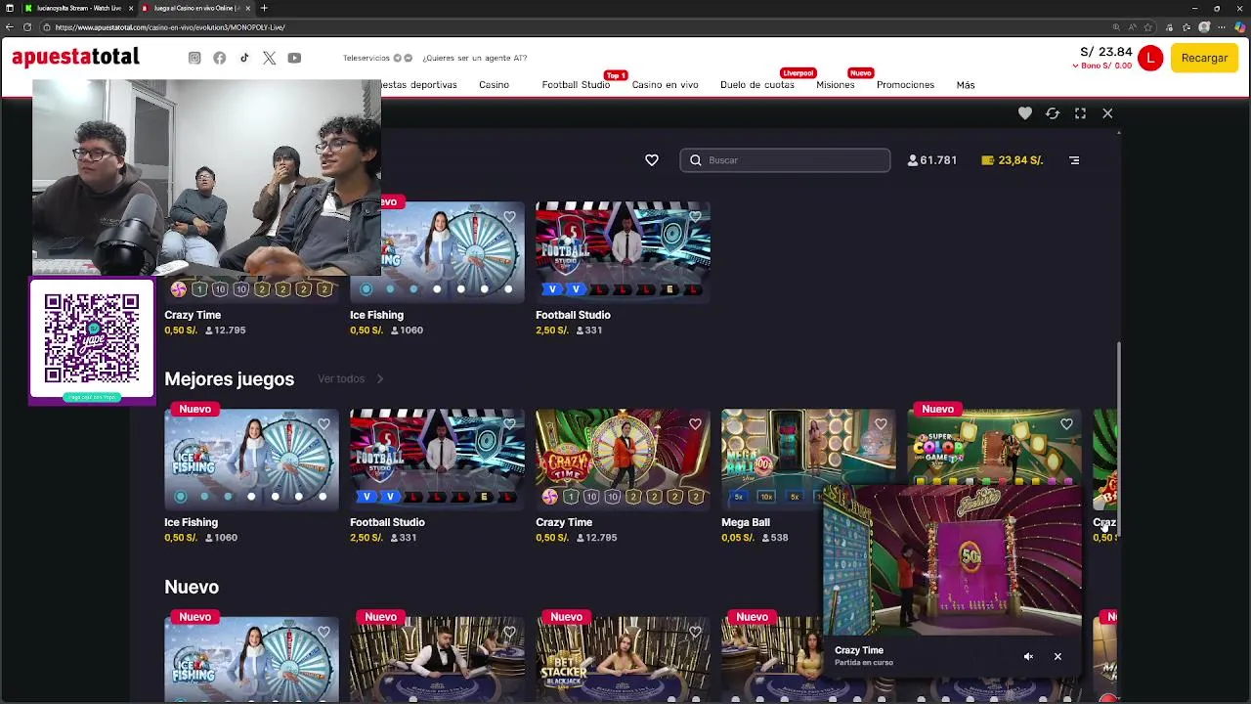Viewport: 1251px width, 704px height.
Task: Click the account balance S/ 23.84
Action: (1106, 52)
